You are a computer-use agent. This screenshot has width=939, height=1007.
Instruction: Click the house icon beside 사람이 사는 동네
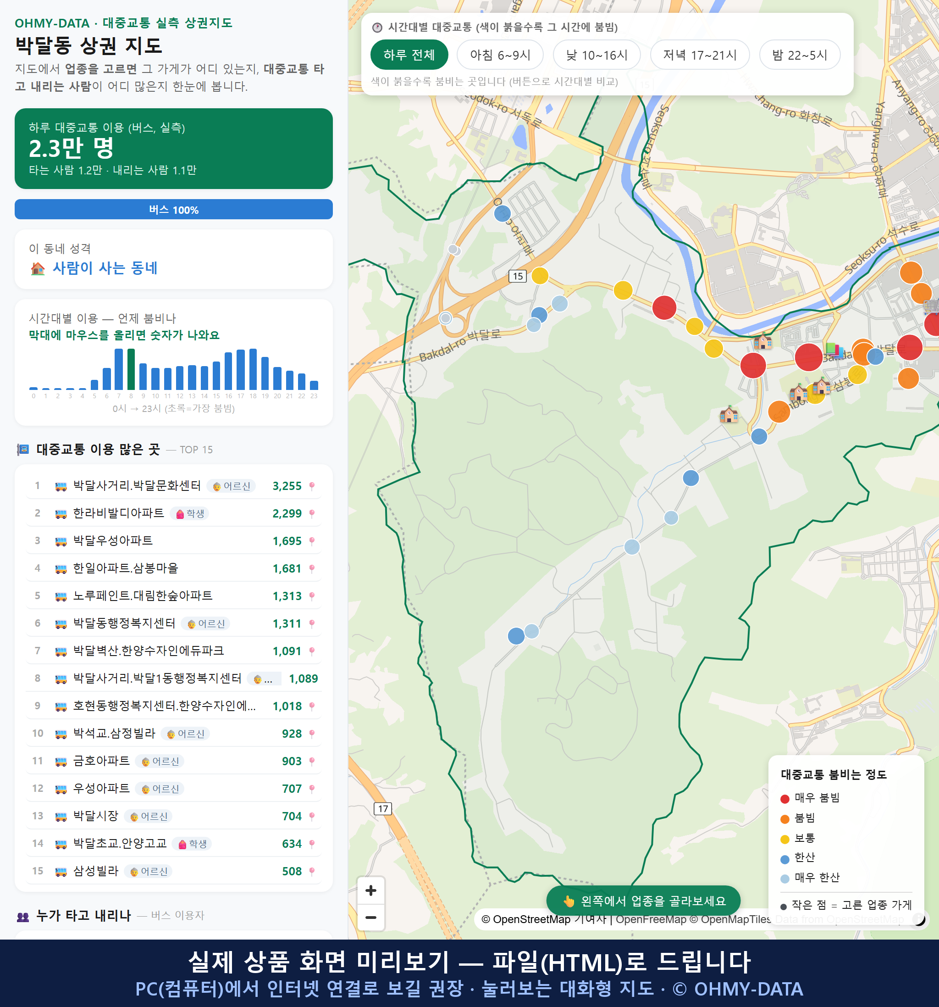[x=38, y=268]
